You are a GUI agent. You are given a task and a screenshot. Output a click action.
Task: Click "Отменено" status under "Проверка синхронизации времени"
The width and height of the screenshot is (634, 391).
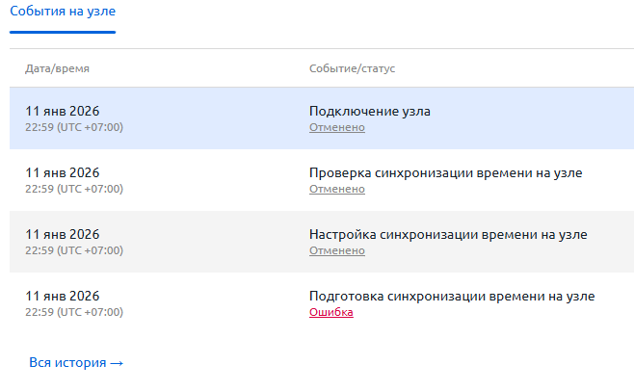tap(336, 189)
